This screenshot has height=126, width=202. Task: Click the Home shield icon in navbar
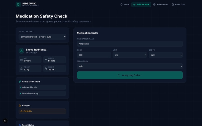[x=121, y=4]
